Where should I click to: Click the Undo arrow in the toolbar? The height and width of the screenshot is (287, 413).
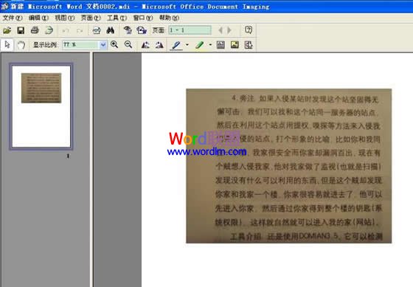coord(66,30)
